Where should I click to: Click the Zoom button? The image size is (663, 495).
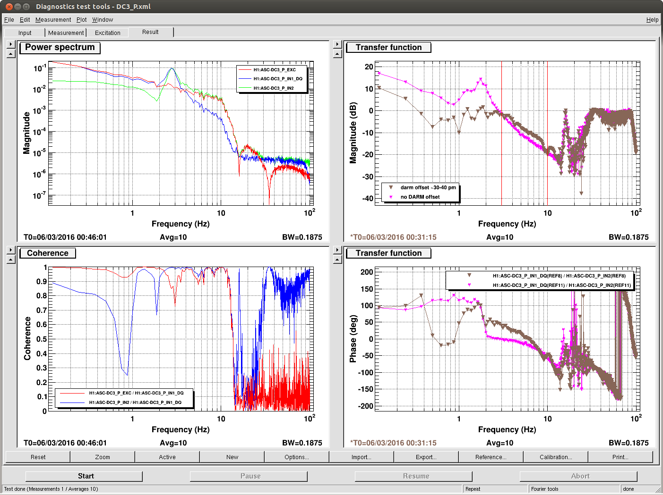103,457
